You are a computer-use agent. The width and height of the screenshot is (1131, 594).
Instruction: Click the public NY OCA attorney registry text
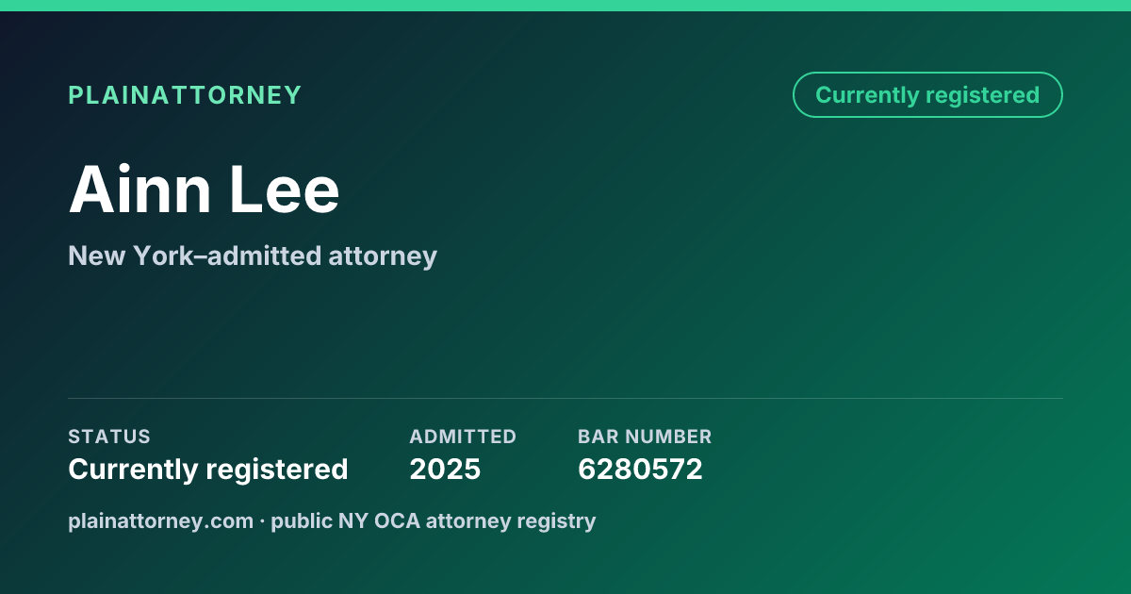tap(434, 520)
